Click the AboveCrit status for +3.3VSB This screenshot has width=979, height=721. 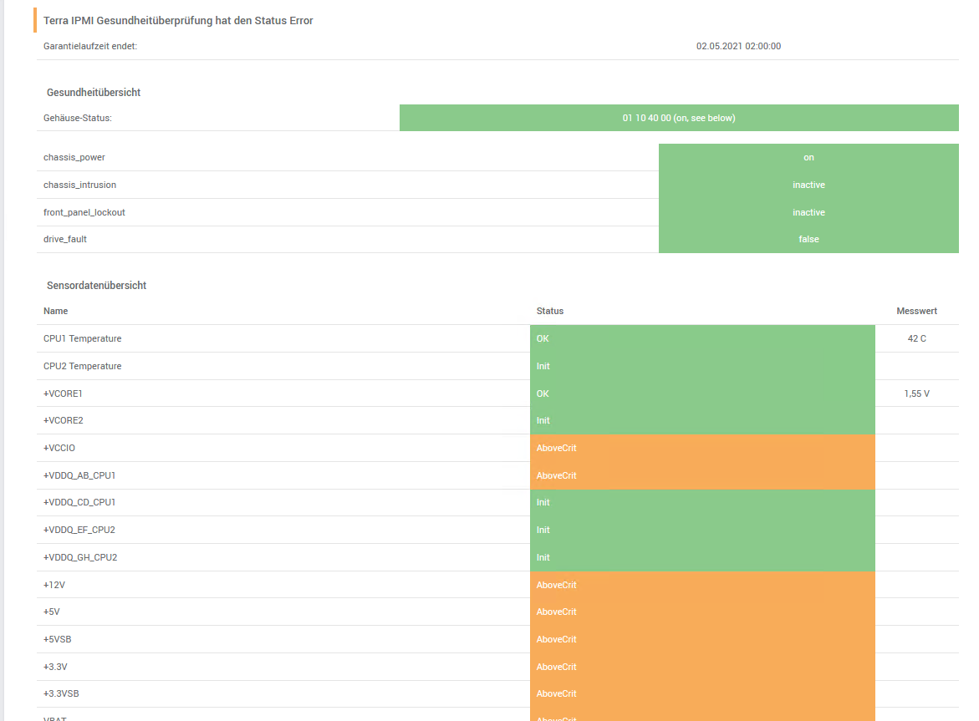point(701,693)
